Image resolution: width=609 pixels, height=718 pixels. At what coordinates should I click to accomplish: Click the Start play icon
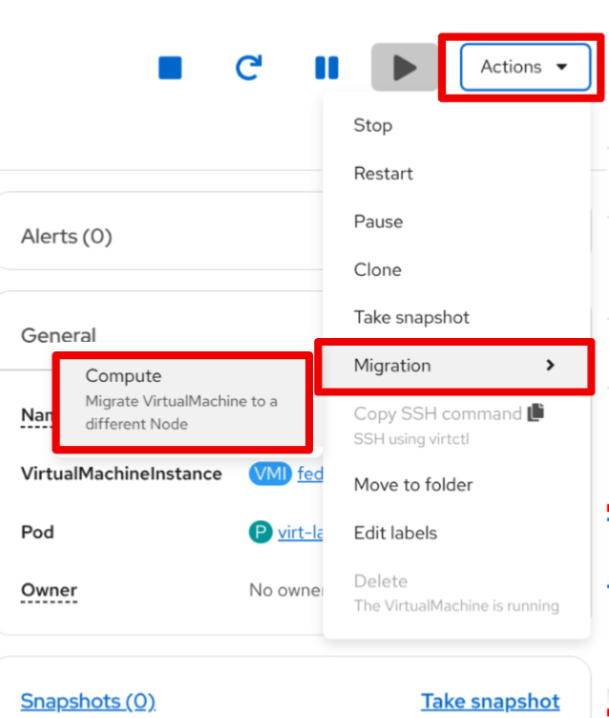(405, 68)
